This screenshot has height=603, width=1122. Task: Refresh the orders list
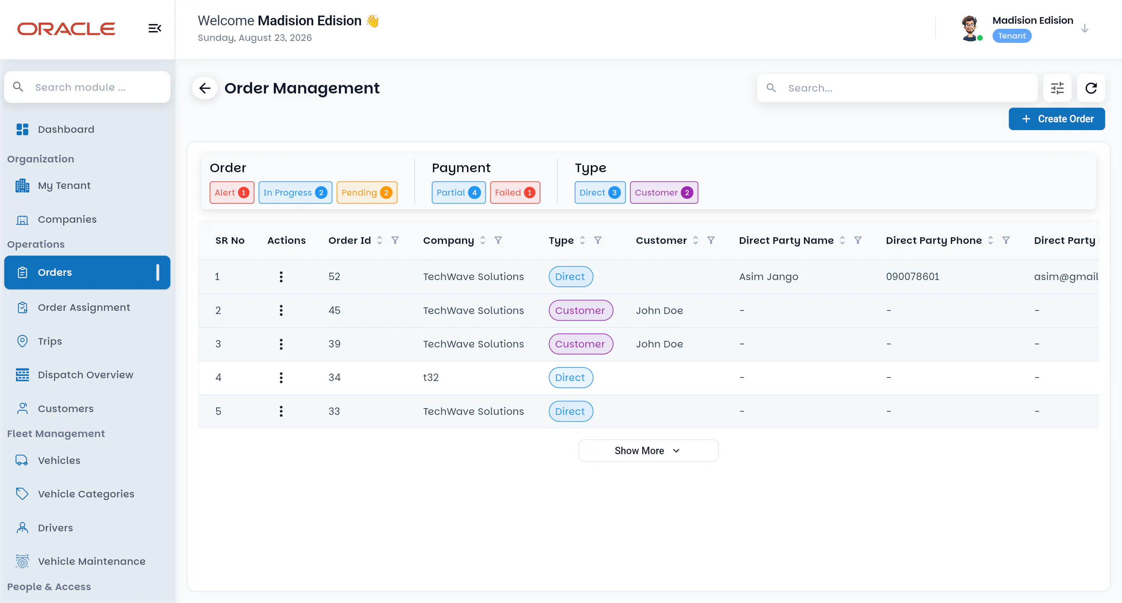tap(1091, 88)
